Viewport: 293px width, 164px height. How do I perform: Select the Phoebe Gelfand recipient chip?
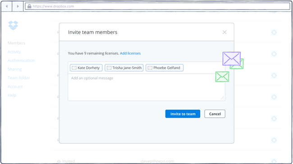[x=165, y=68]
